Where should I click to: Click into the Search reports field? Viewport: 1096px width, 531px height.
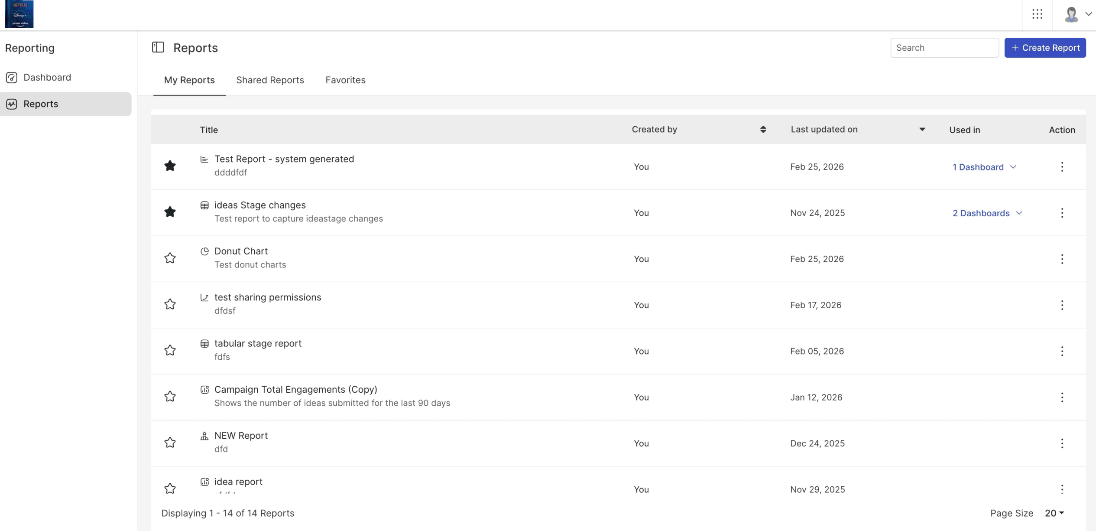tap(944, 48)
